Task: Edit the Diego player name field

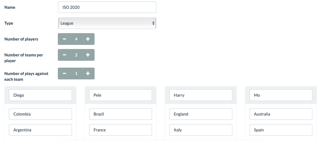Action: coord(40,95)
